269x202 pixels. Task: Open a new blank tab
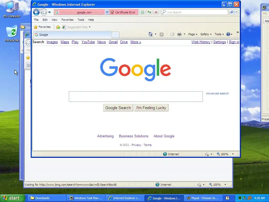coord(116,35)
